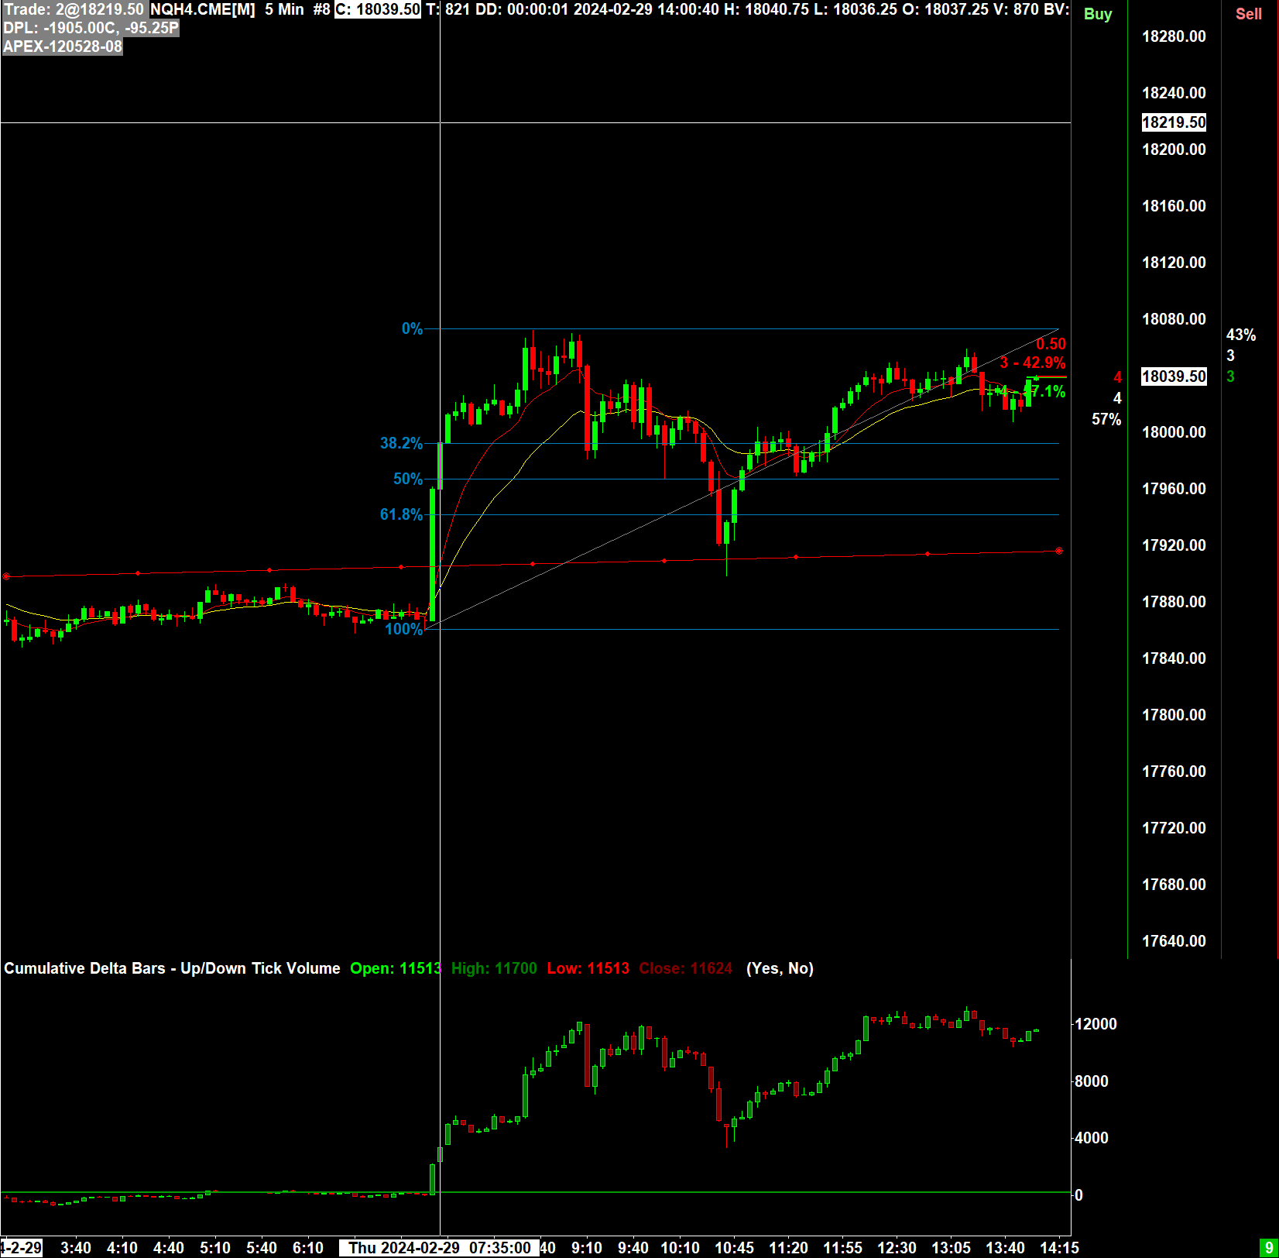1279x1258 pixels.
Task: Click the 18000.00 price level on the axis
Action: coord(1174,432)
